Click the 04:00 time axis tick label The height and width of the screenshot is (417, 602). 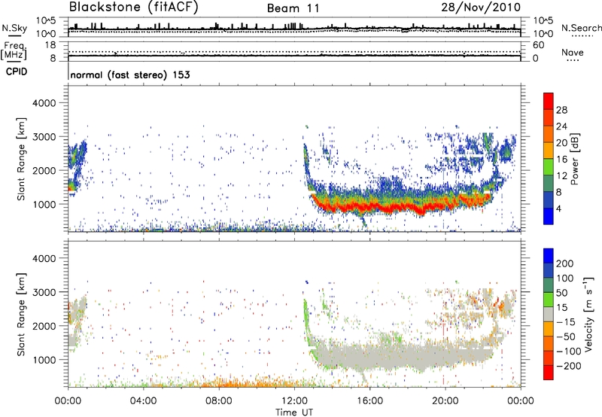[x=143, y=400]
